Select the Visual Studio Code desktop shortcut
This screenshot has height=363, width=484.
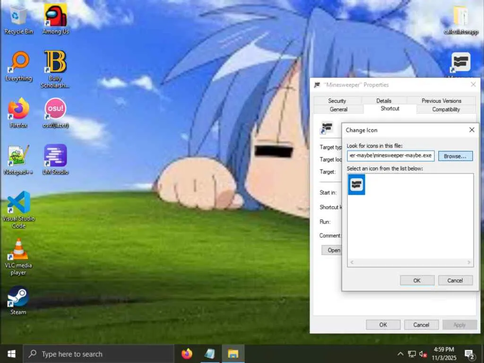pyautogui.click(x=18, y=210)
